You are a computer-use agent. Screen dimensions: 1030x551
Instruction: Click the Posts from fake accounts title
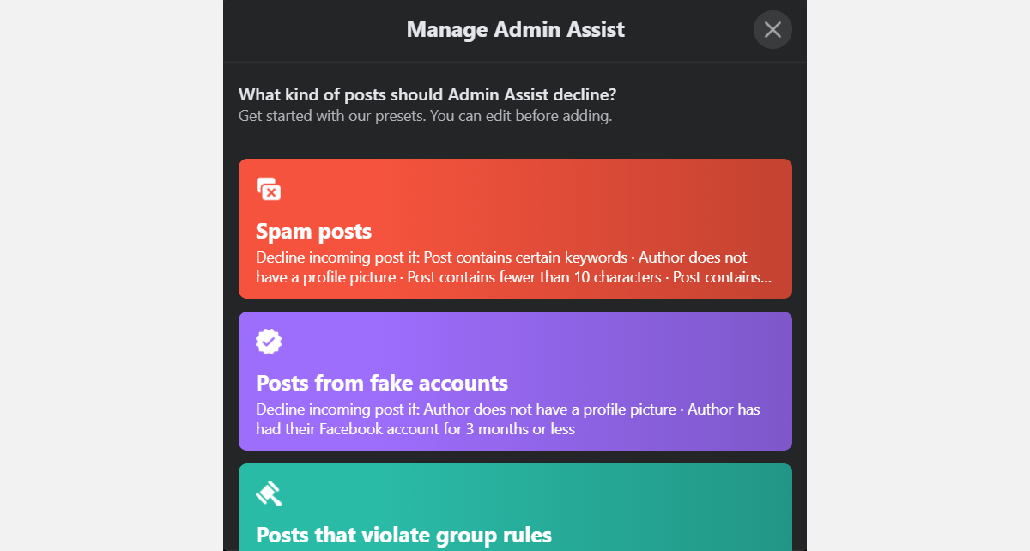(x=381, y=383)
